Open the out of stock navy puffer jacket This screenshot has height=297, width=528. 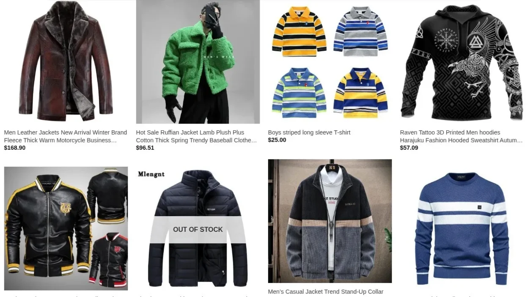coord(198,228)
